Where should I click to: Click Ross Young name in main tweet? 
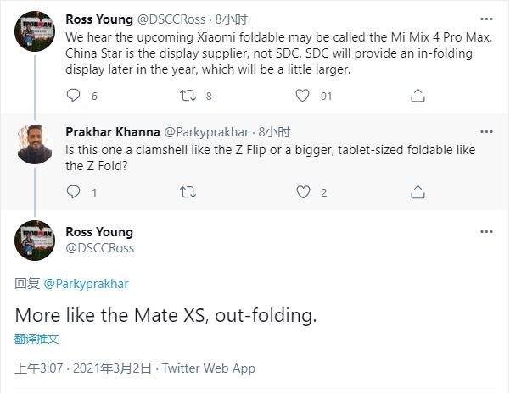[99, 232]
